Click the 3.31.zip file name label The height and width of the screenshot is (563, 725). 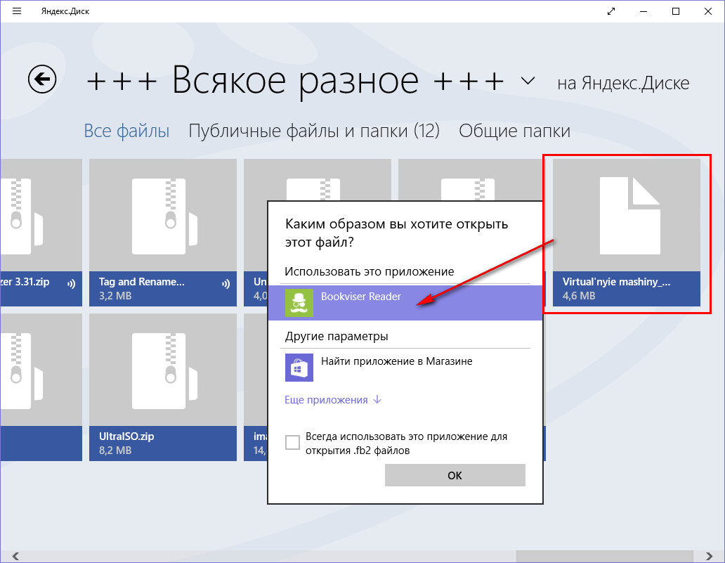pos(25,282)
